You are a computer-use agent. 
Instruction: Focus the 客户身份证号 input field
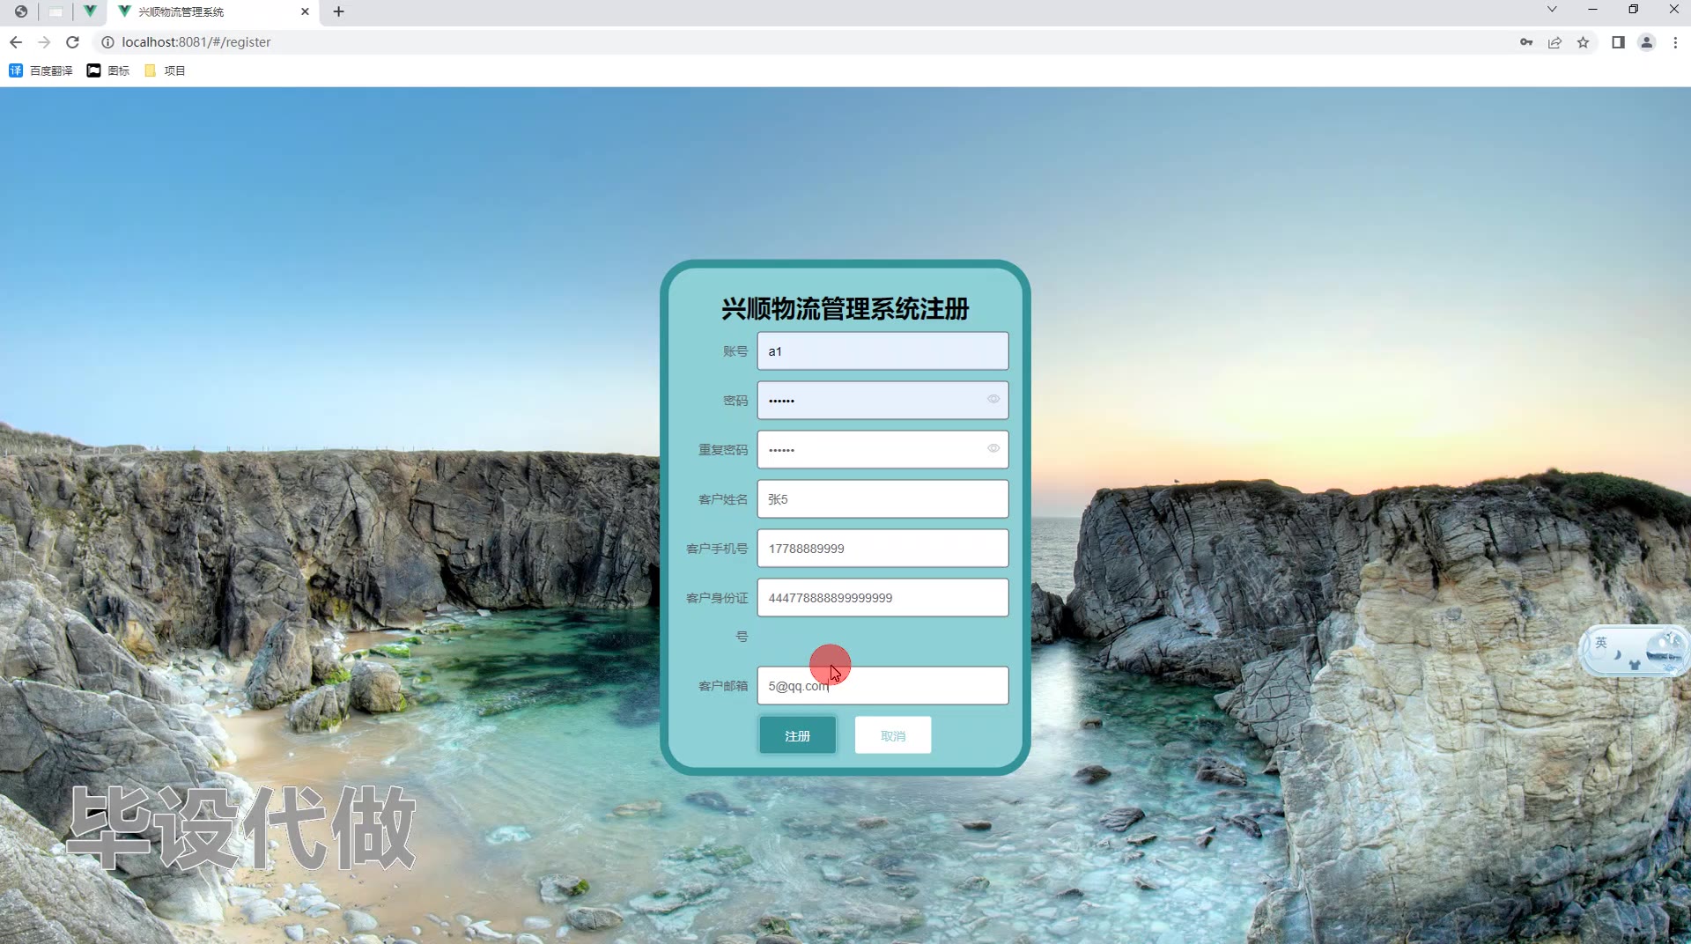pyautogui.click(x=882, y=597)
